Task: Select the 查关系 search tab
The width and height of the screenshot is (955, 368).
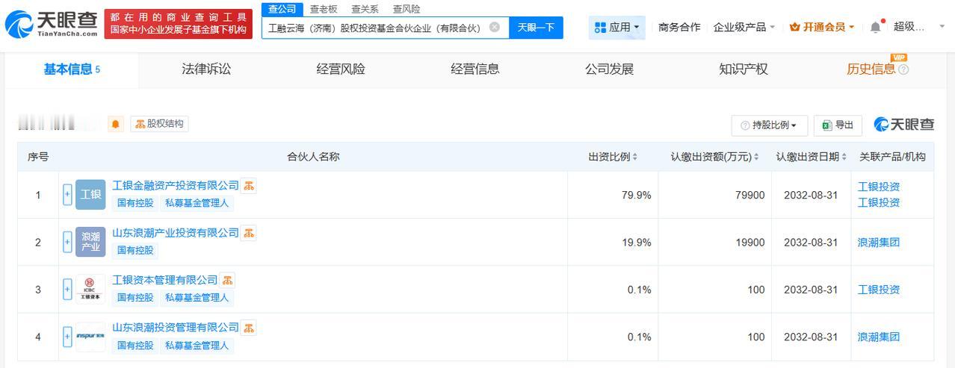Action: click(x=365, y=9)
